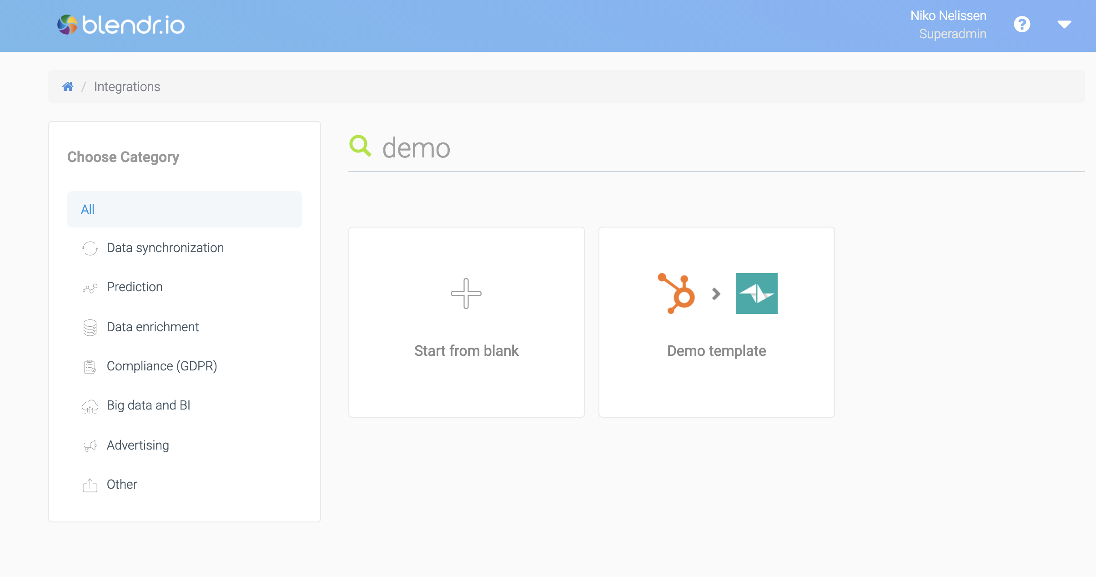Click Start from blank integration
This screenshot has width=1096, height=577.
coord(466,322)
